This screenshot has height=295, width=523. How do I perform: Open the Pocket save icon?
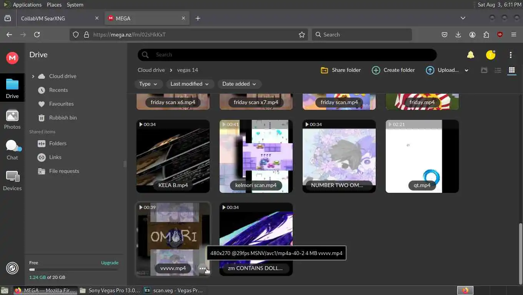[x=444, y=35]
